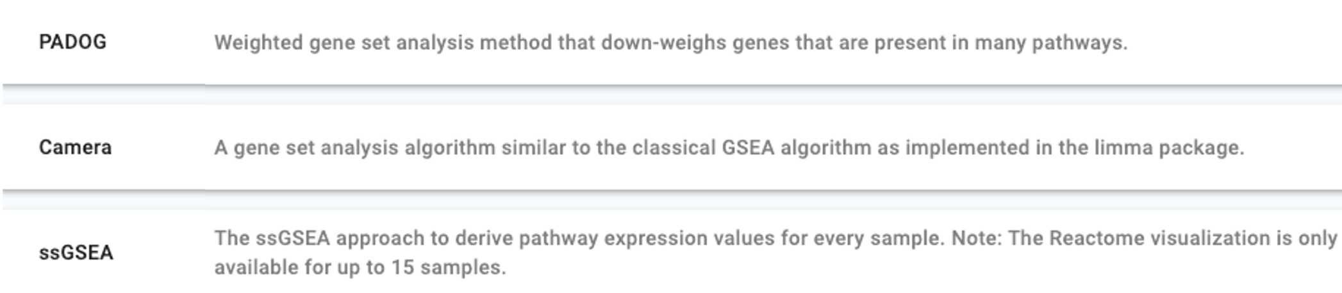Select the PADOG method option
Viewport: 1342px width, 293px height.
coord(72,42)
